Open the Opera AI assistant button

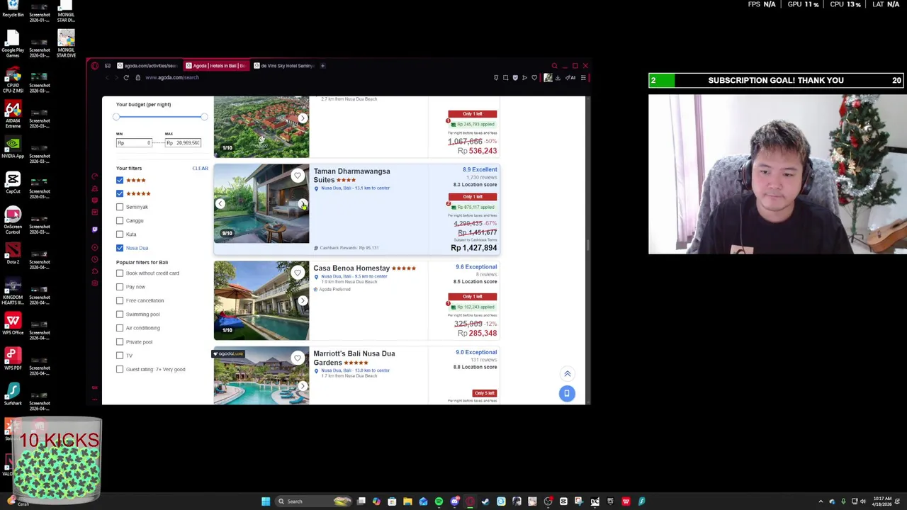coord(570,77)
